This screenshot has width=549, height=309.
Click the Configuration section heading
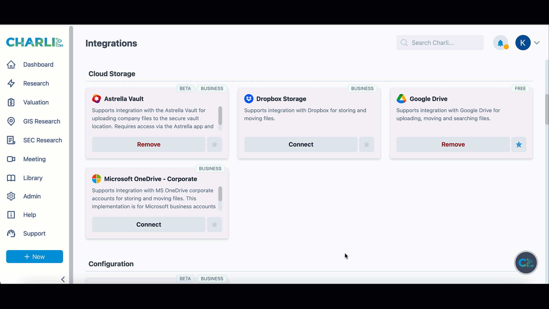point(111,264)
